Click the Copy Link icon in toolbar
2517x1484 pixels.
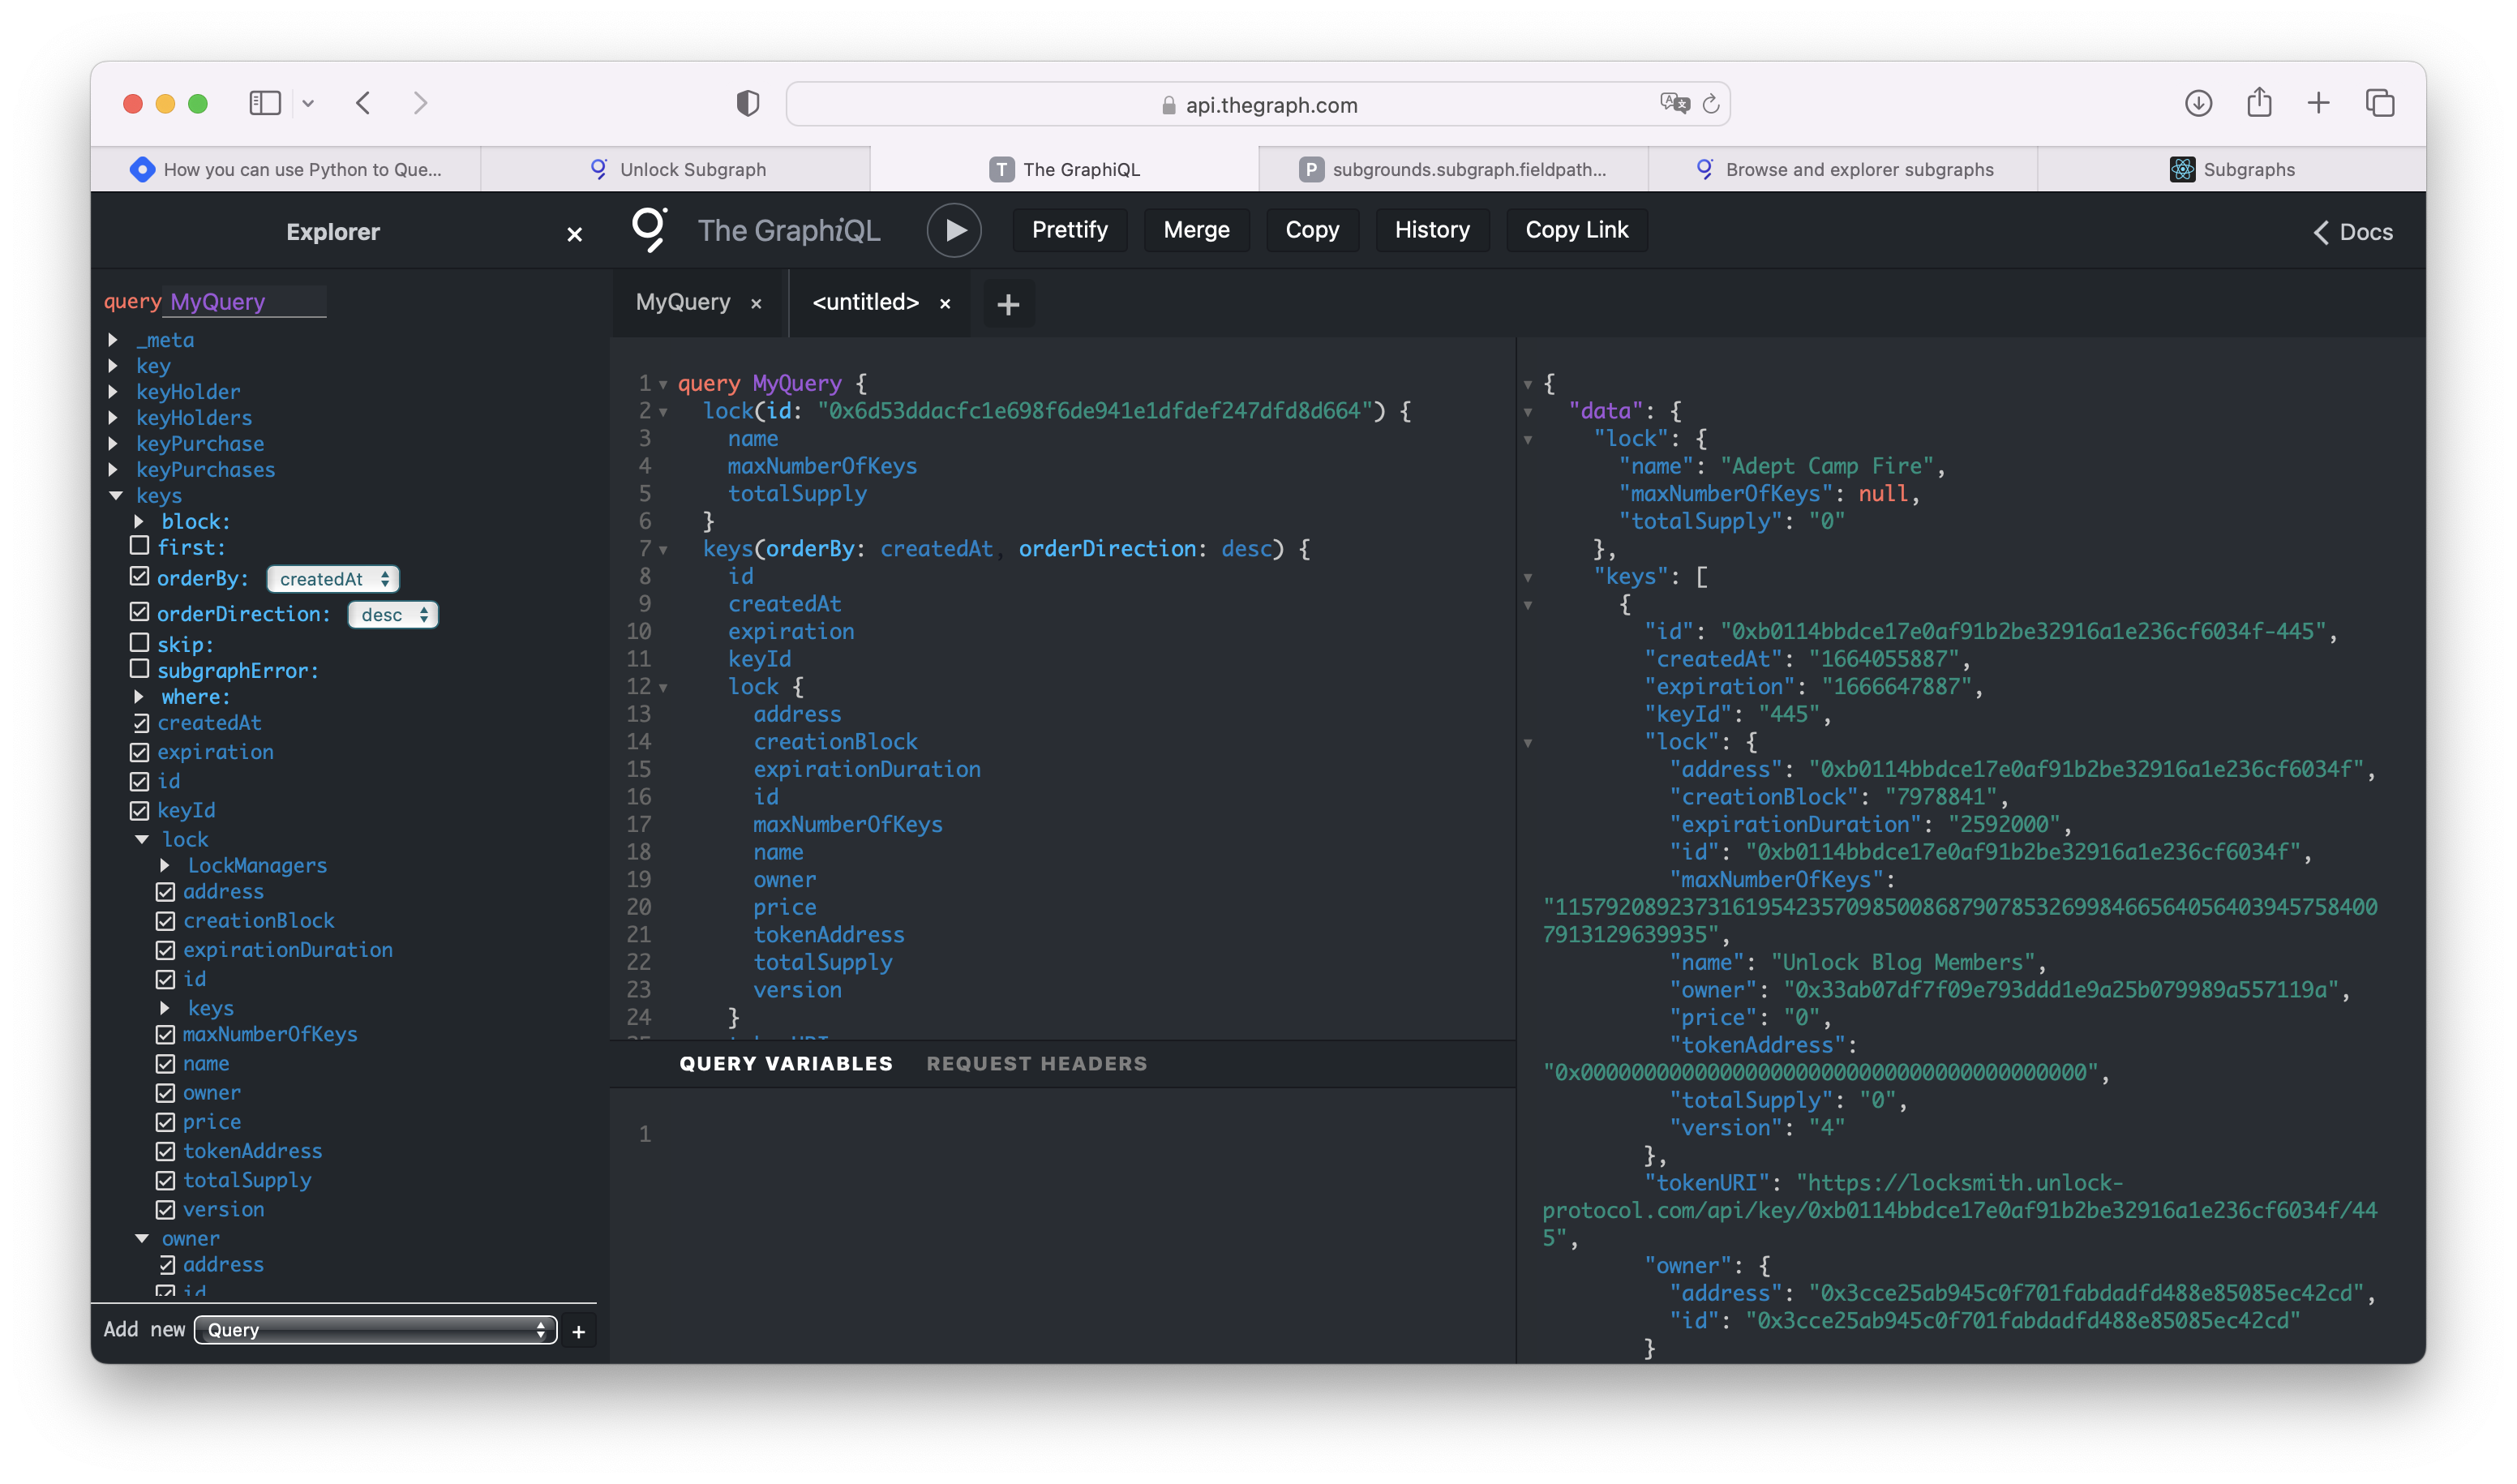click(x=1574, y=229)
